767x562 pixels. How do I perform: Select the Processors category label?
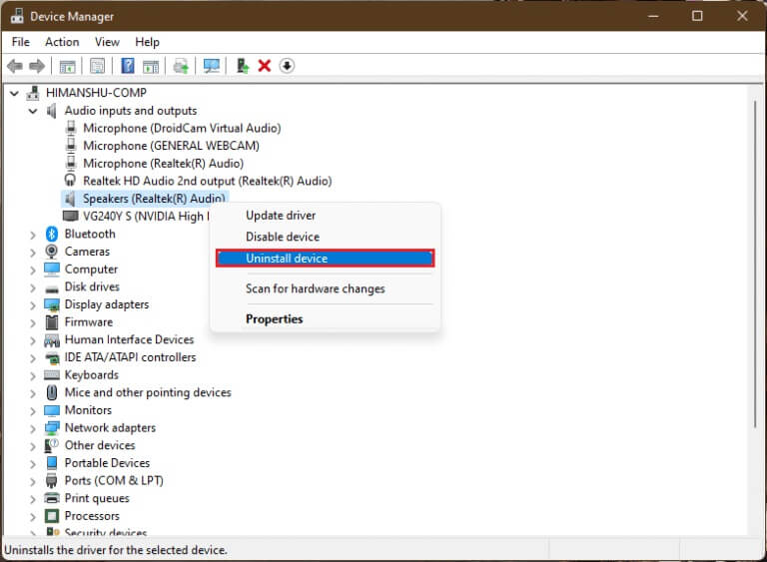(92, 516)
